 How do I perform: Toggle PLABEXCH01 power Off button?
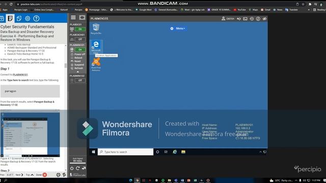pyautogui.click(x=80, y=39)
